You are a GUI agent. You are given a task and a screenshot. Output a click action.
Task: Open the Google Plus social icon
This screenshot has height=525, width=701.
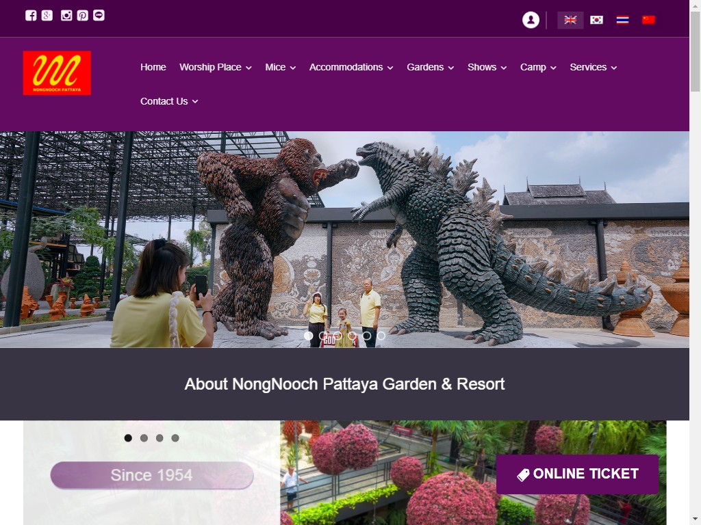[47, 15]
